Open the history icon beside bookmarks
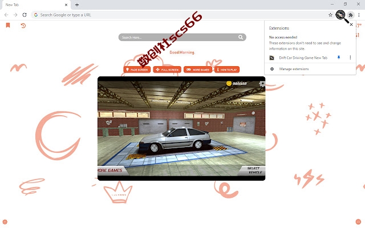This screenshot has height=228, width=365. tap(23, 25)
